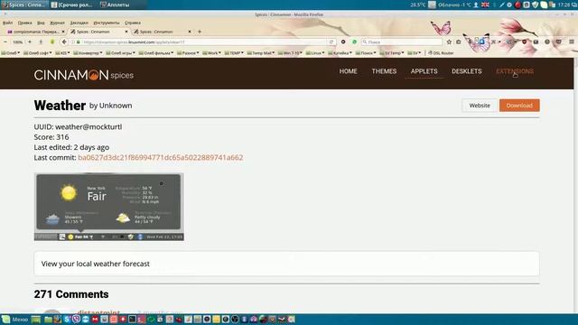This screenshot has height=325, width=578.
Task: Close the first compizomania tab
Action: click(63, 32)
